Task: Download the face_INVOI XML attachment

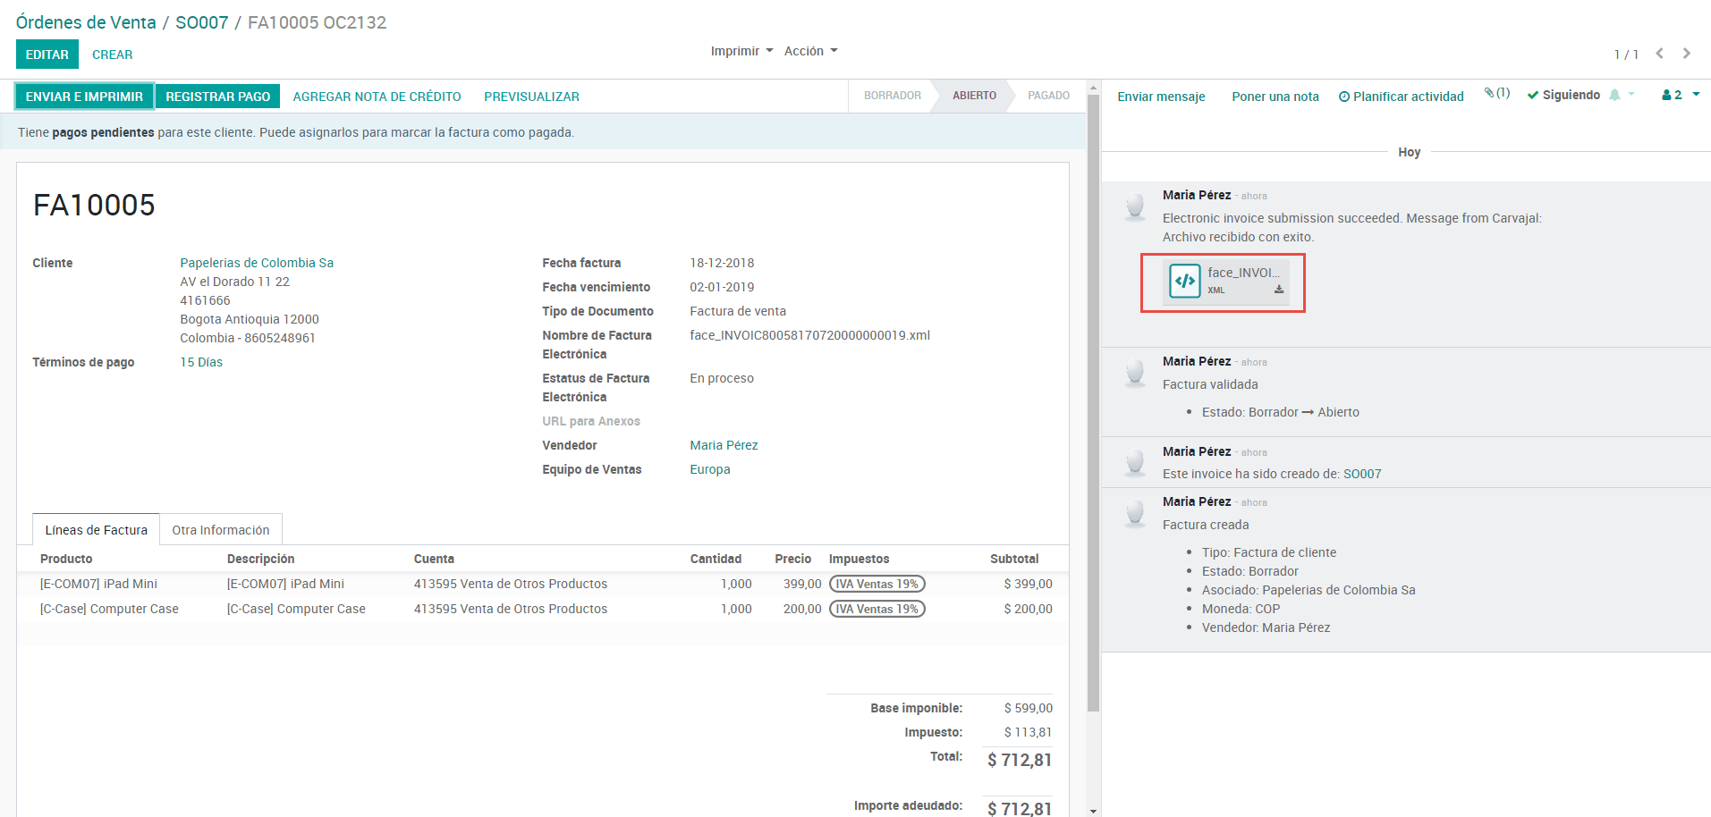Action: [1279, 290]
